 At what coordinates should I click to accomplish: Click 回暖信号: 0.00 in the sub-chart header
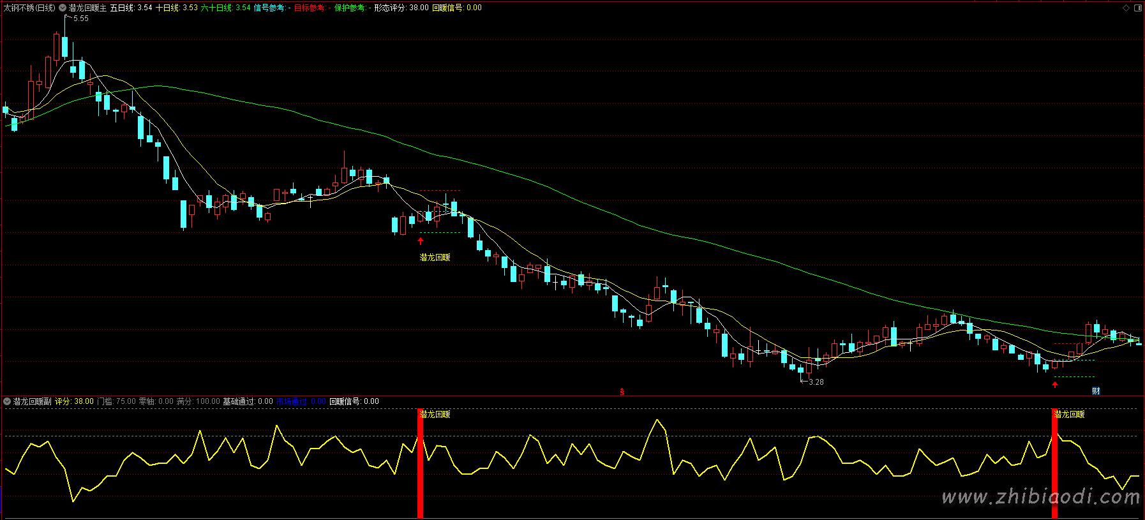pyautogui.click(x=354, y=401)
